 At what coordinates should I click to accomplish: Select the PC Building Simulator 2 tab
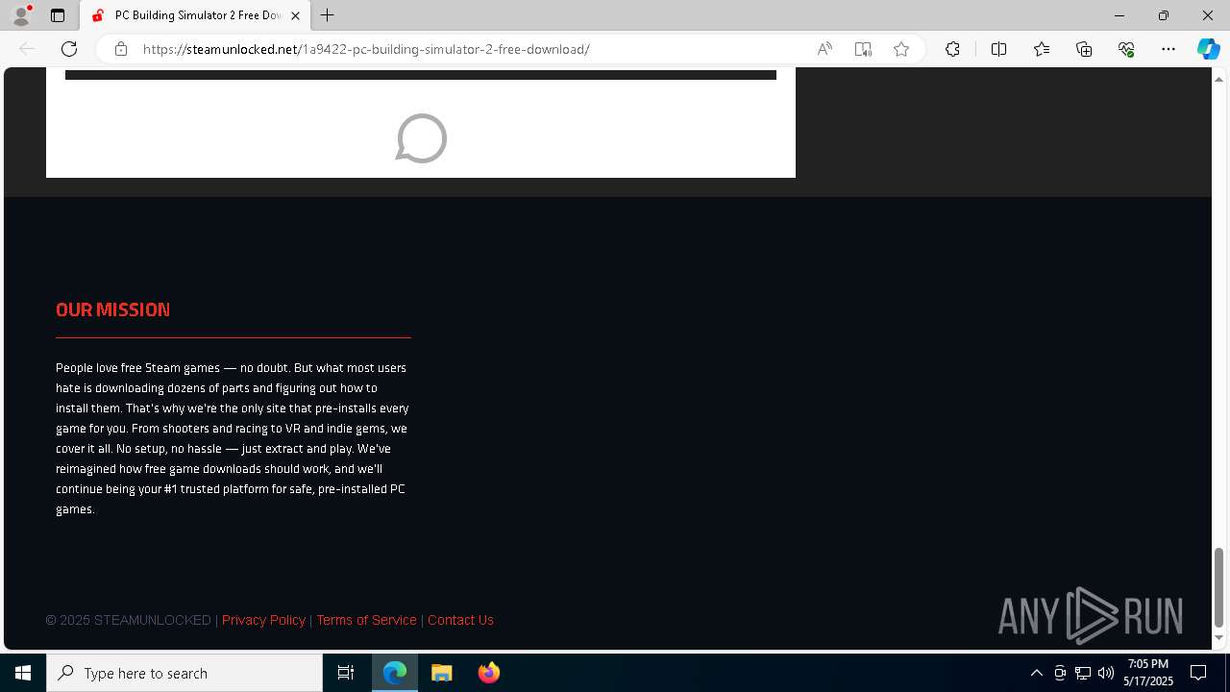pos(195,15)
